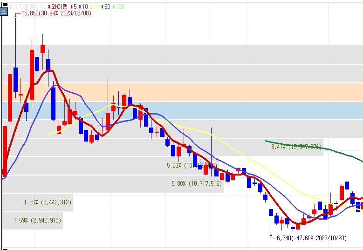Select the 20-day moving average legend

point(95,7)
